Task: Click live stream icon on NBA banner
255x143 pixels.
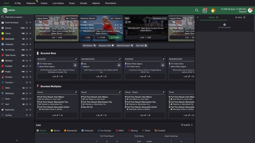Action: point(129,22)
